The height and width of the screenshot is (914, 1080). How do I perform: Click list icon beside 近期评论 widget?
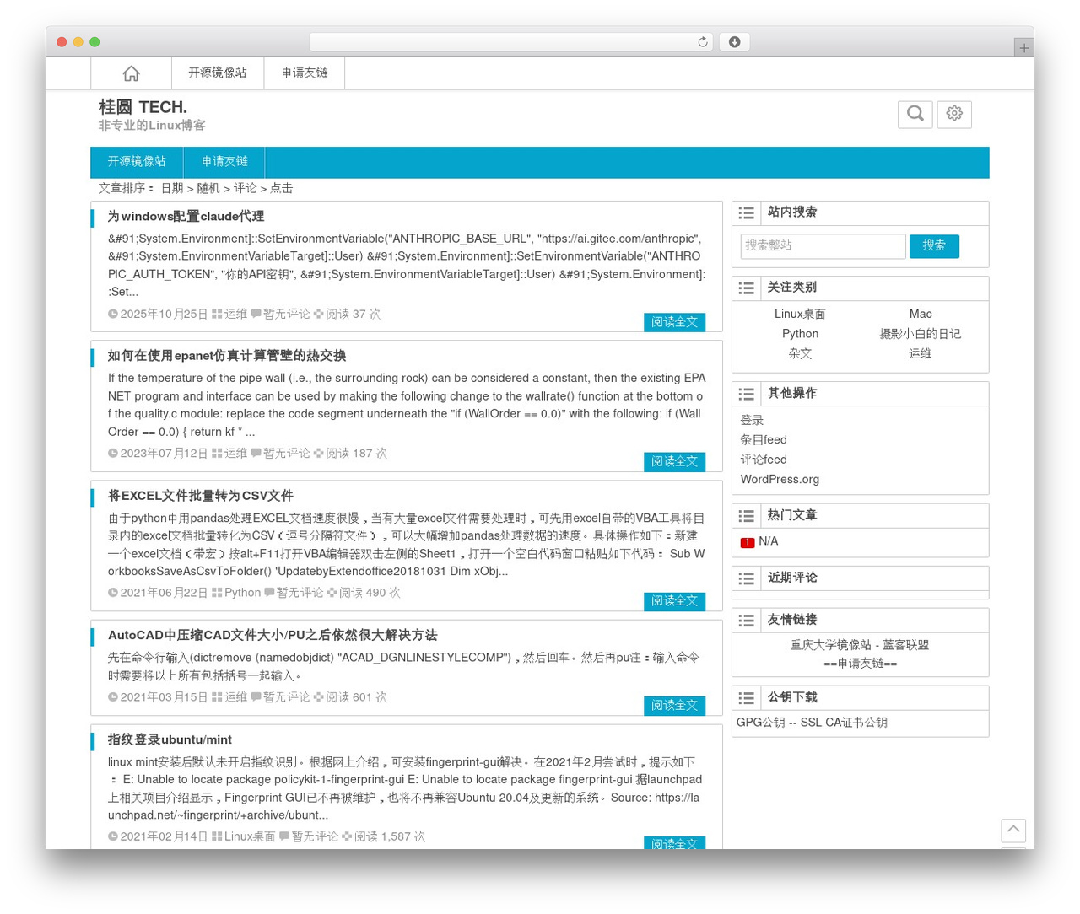tap(746, 578)
